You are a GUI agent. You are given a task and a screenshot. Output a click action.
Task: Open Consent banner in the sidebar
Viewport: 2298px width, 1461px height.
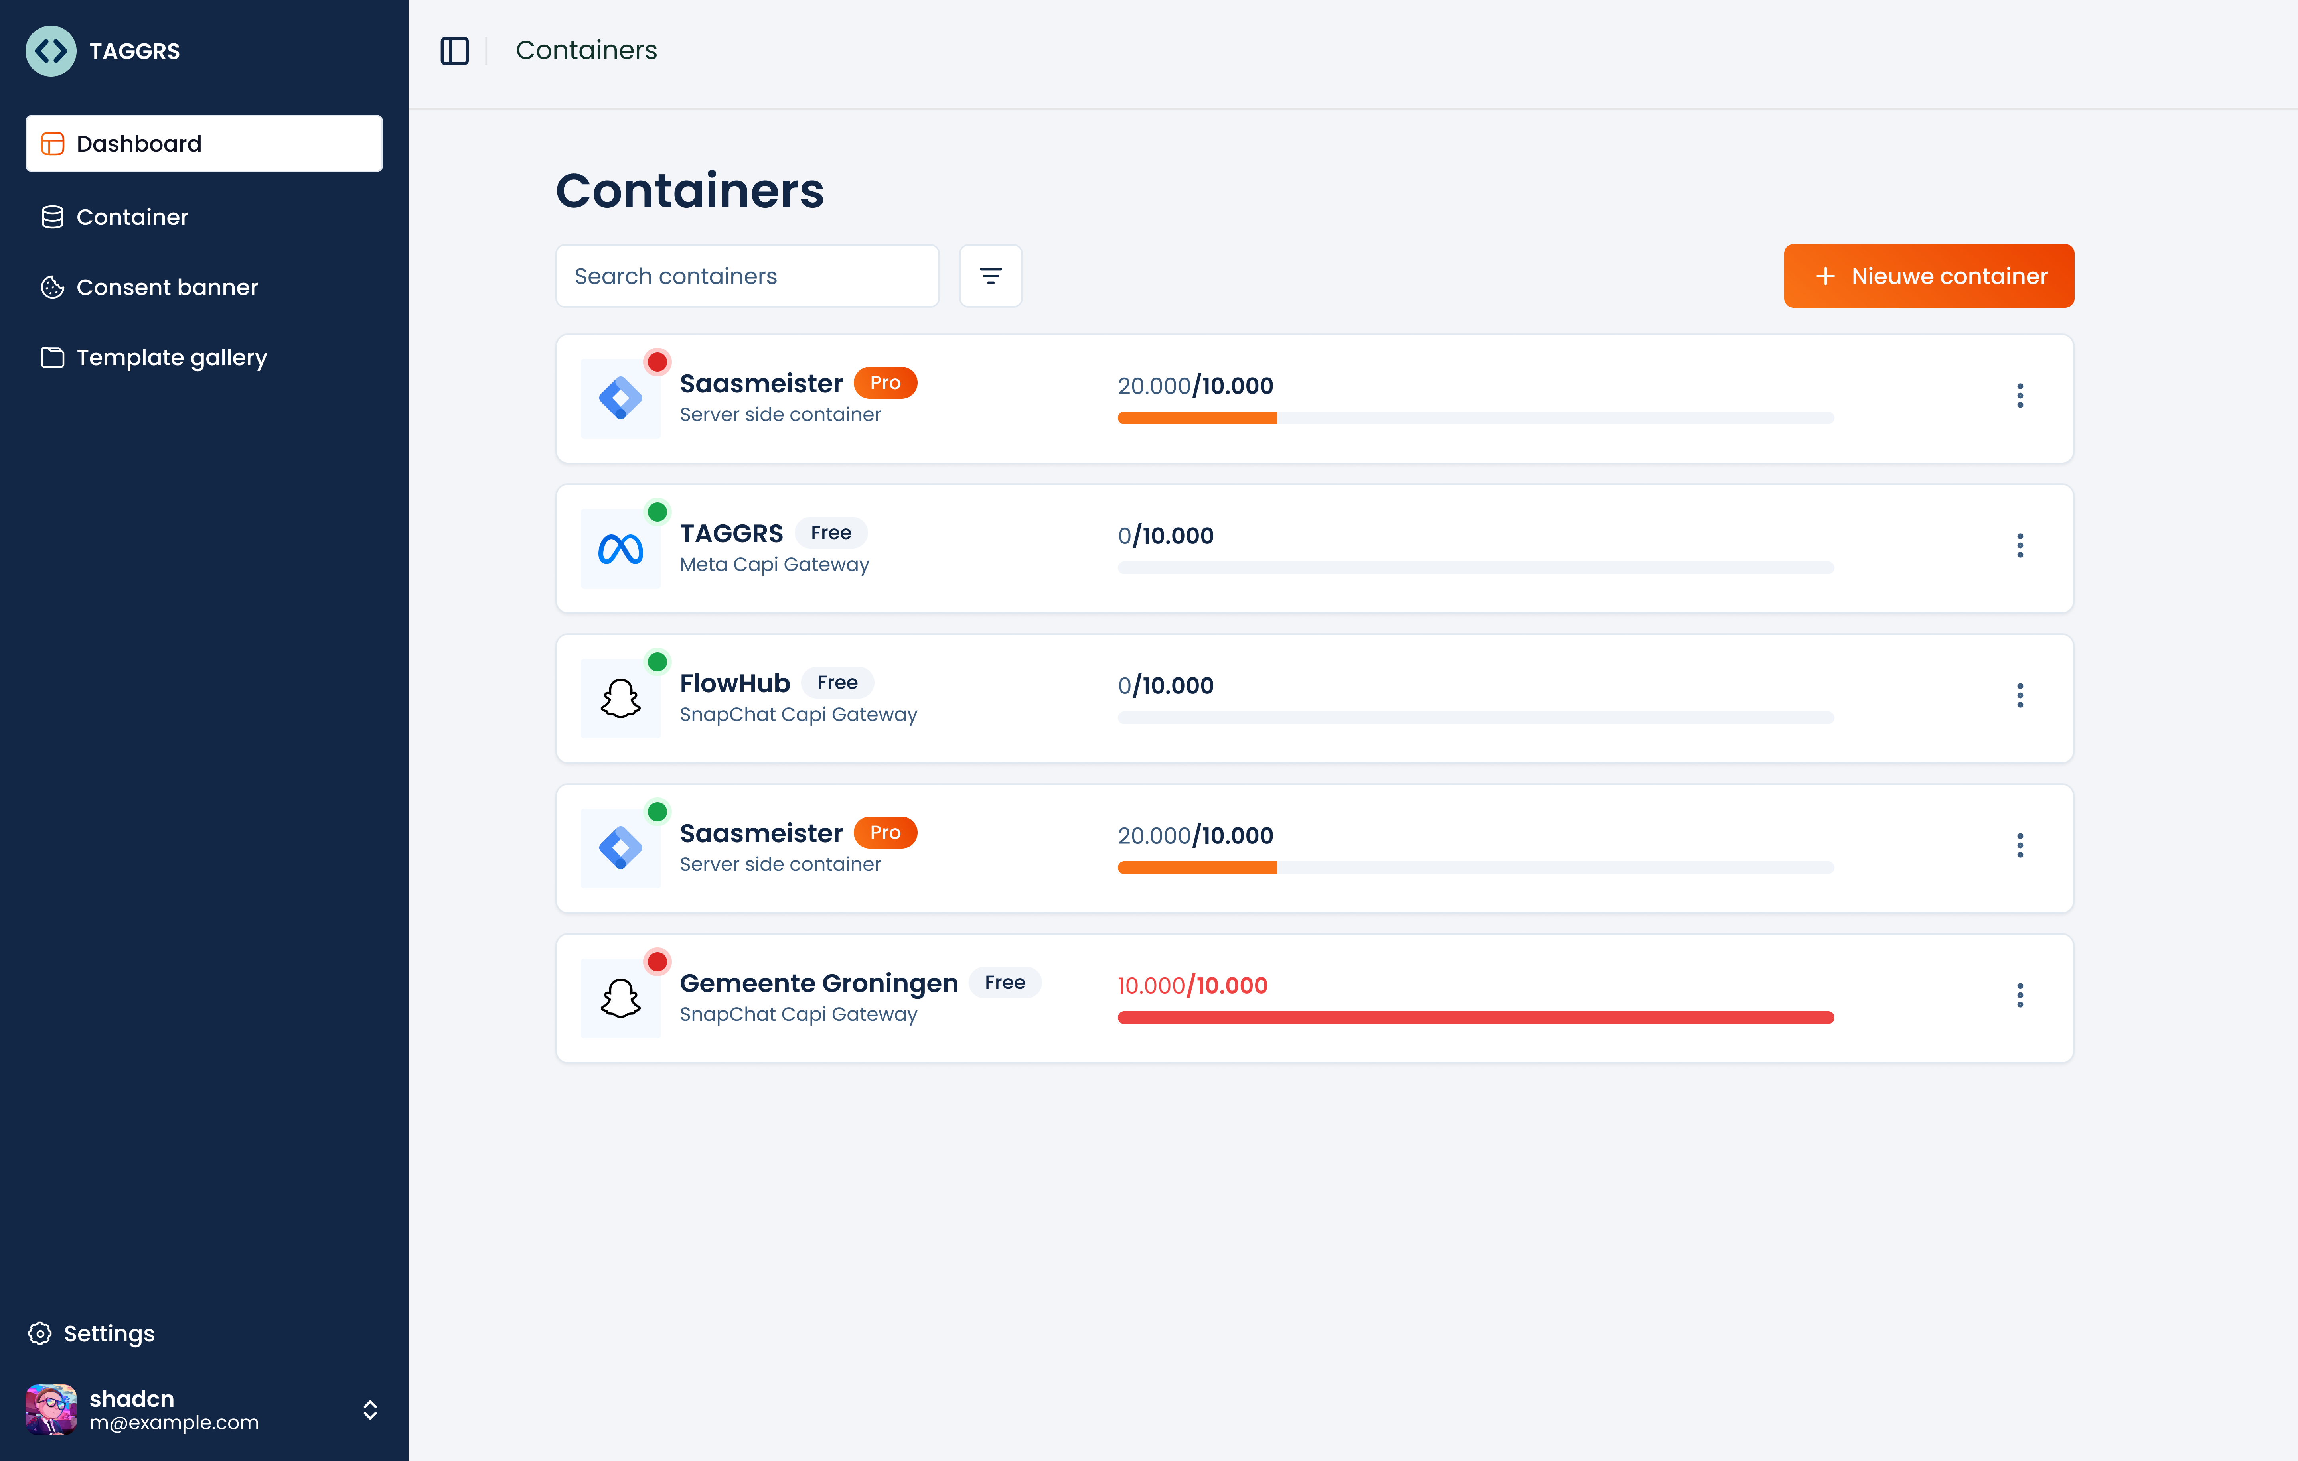tap(204, 287)
